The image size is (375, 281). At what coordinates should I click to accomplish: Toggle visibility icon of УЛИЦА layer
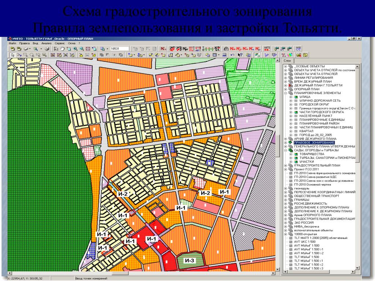click(296, 97)
